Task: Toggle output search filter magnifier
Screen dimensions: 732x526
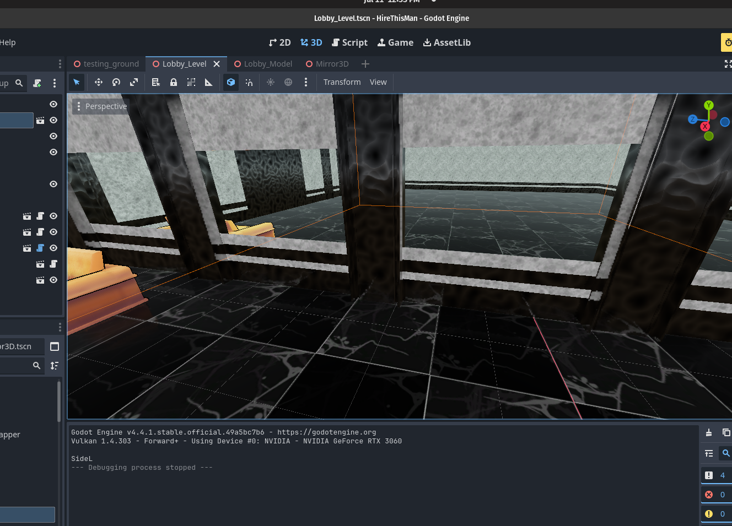Action: [x=726, y=453]
